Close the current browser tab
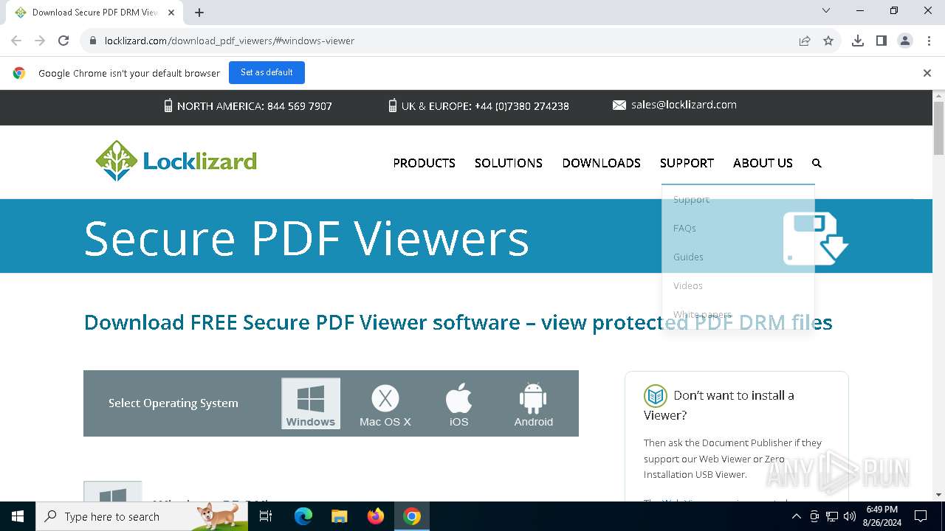The height and width of the screenshot is (531, 945). tap(172, 13)
